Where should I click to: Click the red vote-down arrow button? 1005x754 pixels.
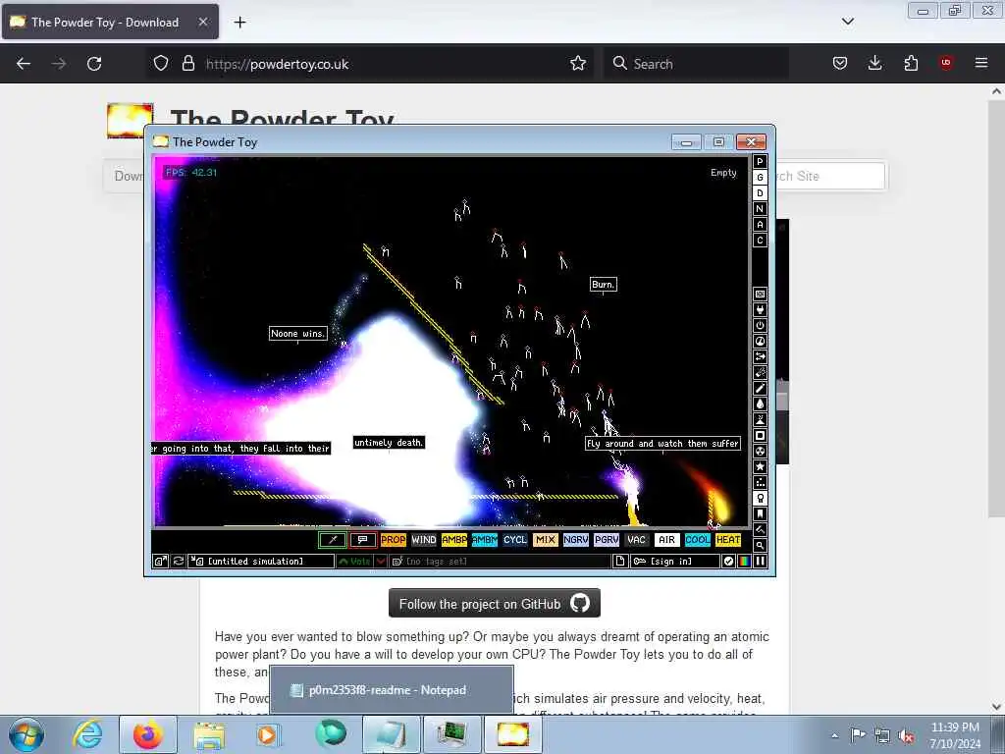(x=381, y=561)
